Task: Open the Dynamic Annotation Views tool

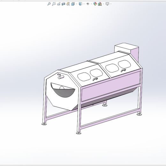Action: (68, 4)
